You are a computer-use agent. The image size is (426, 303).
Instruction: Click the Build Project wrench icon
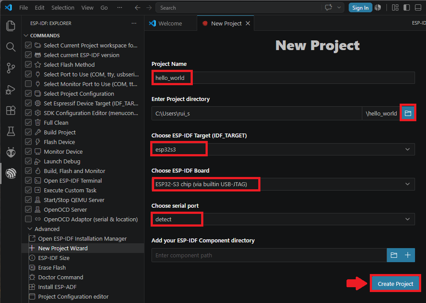[38, 132]
